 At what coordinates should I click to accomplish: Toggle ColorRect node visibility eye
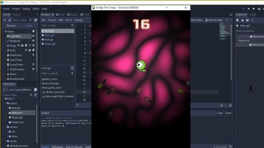(33, 36)
